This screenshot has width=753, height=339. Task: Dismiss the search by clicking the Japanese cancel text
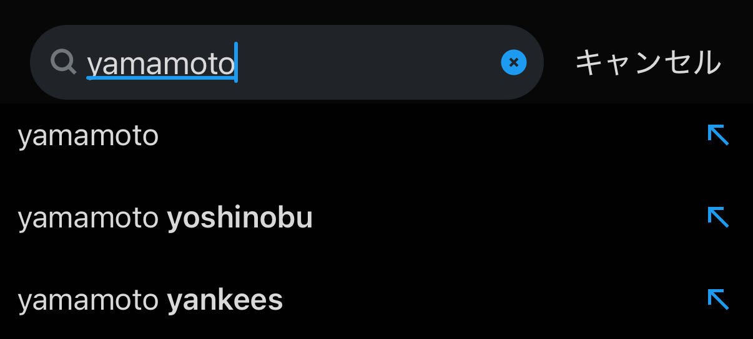click(x=647, y=62)
